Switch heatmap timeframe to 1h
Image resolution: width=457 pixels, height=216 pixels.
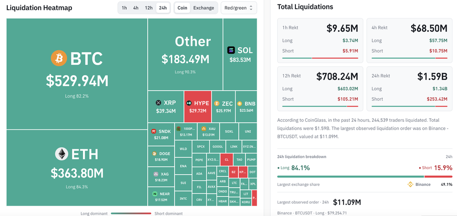[124, 8]
